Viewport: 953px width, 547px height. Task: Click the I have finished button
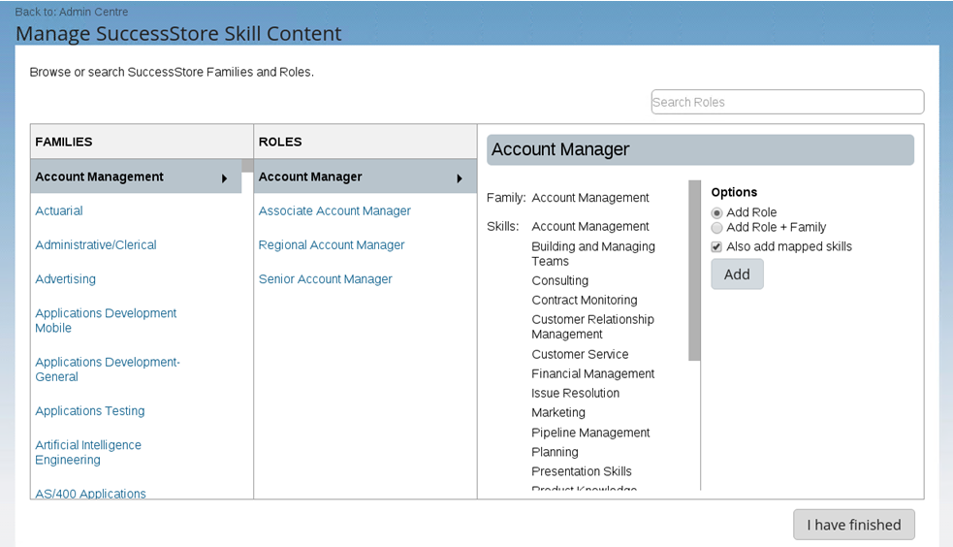click(853, 525)
